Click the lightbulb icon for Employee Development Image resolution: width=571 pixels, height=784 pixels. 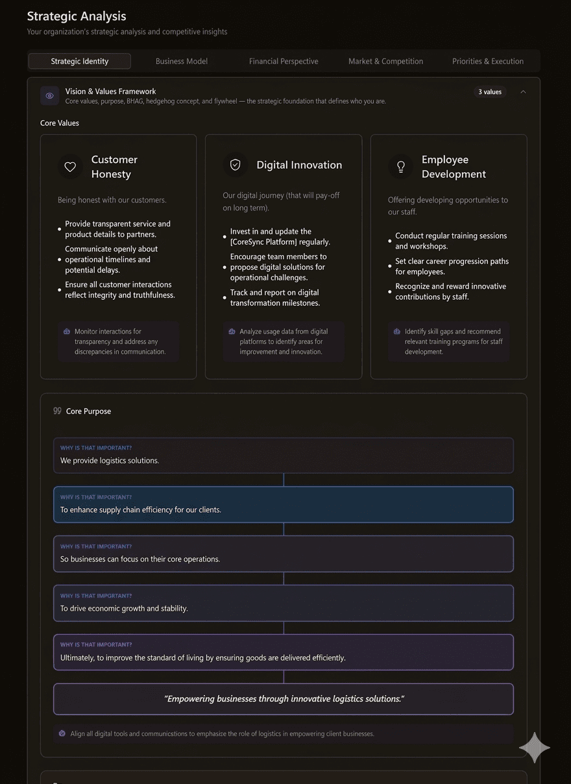(401, 167)
